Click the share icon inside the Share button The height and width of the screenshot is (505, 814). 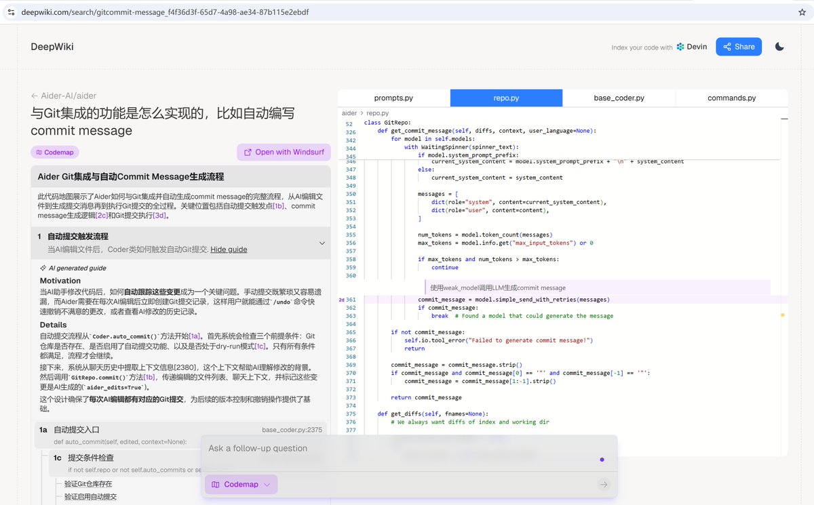click(x=726, y=47)
